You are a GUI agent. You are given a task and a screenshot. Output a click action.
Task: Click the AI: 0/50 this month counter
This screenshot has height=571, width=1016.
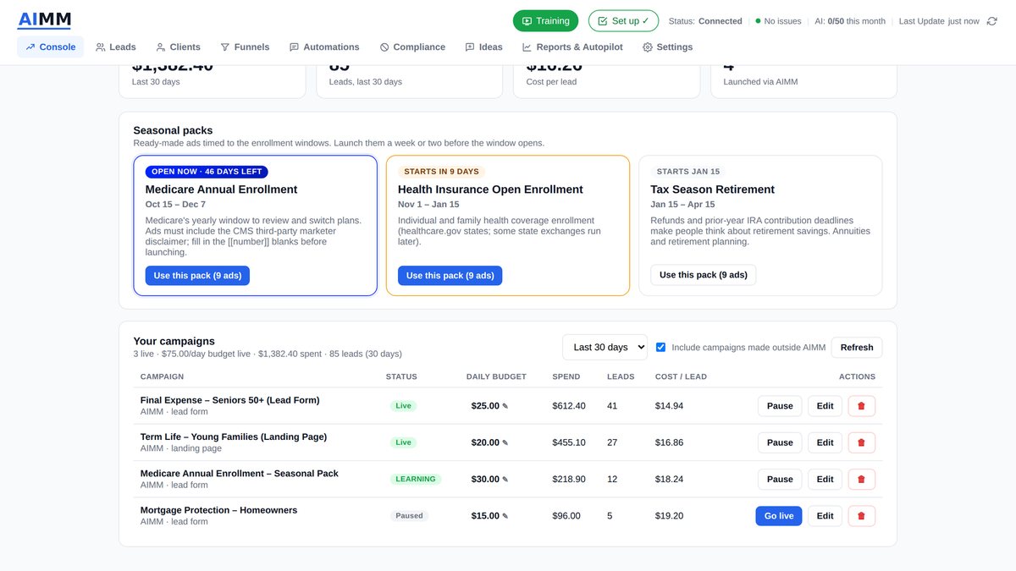click(x=849, y=21)
